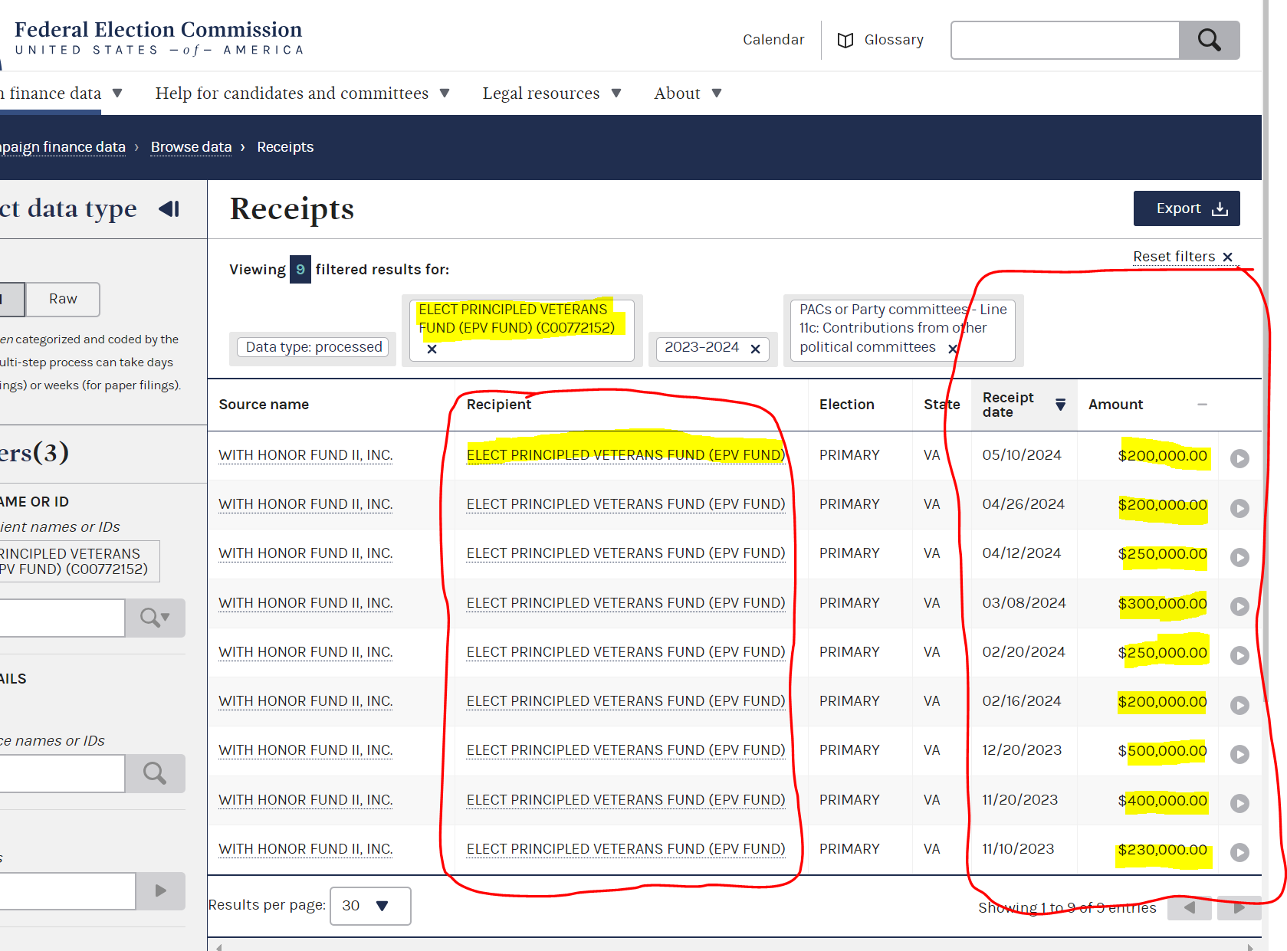Viewport: 1287px width, 951px height.
Task: Open the campaign finance data breadcrumb
Action: (x=63, y=147)
